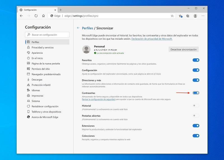Add this page to favorites star

tap(172, 16)
